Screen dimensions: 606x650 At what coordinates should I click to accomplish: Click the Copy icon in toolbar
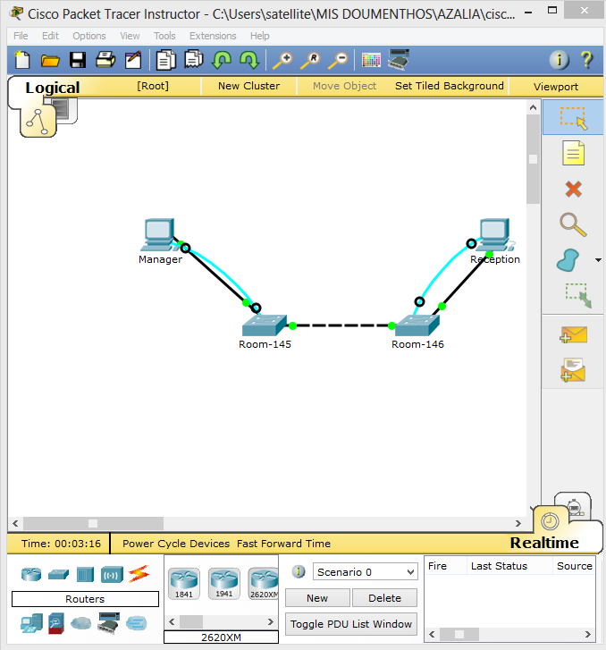pyautogui.click(x=165, y=60)
